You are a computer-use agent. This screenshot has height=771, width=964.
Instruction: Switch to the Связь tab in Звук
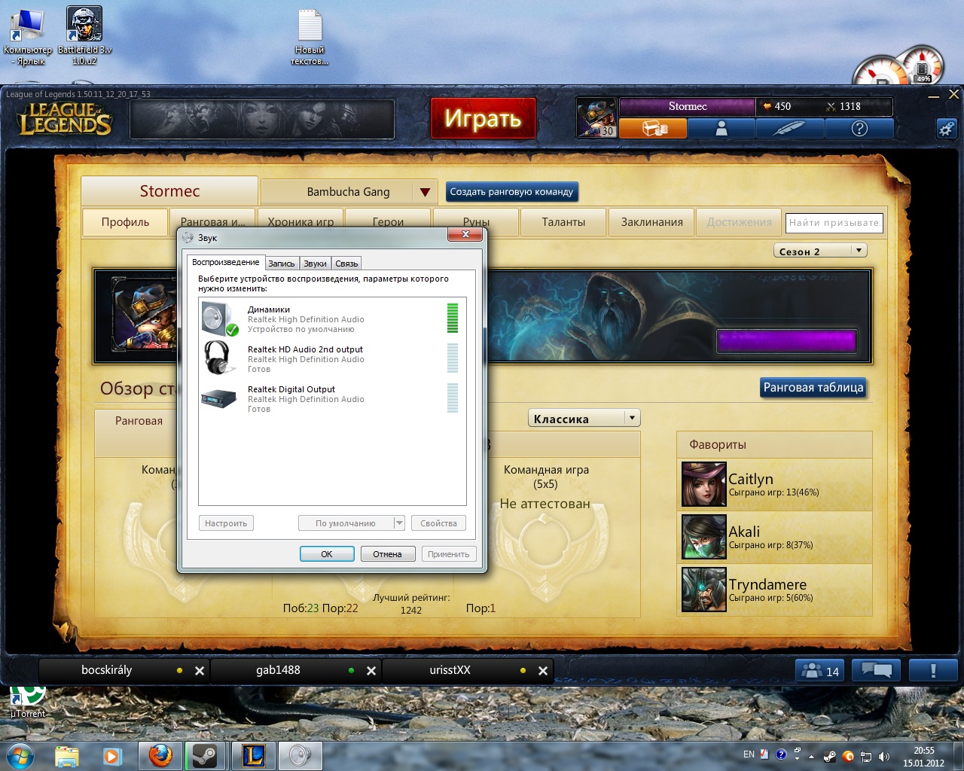(x=346, y=264)
